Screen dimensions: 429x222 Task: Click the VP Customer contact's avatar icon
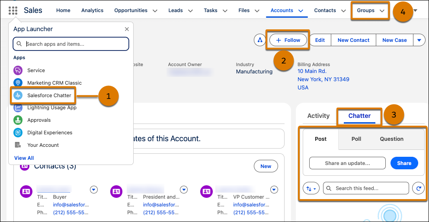(207, 191)
